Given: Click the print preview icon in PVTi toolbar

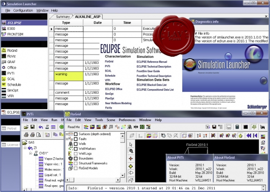Looking at the screenshot, I should (x=39, y=135).
